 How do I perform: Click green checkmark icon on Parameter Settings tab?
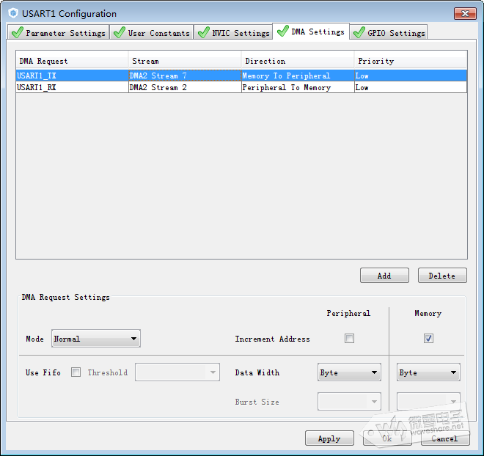[17, 32]
